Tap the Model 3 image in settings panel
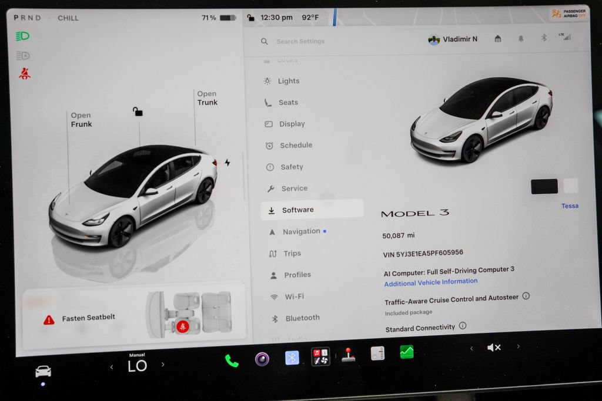 (481, 120)
